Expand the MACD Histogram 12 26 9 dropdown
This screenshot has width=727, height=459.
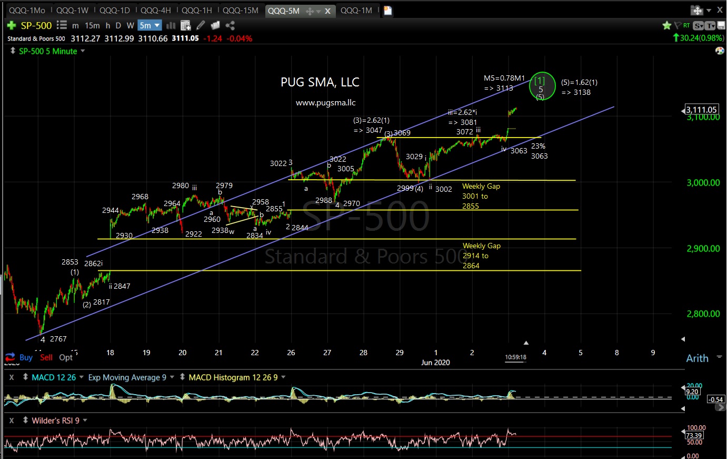(x=283, y=377)
